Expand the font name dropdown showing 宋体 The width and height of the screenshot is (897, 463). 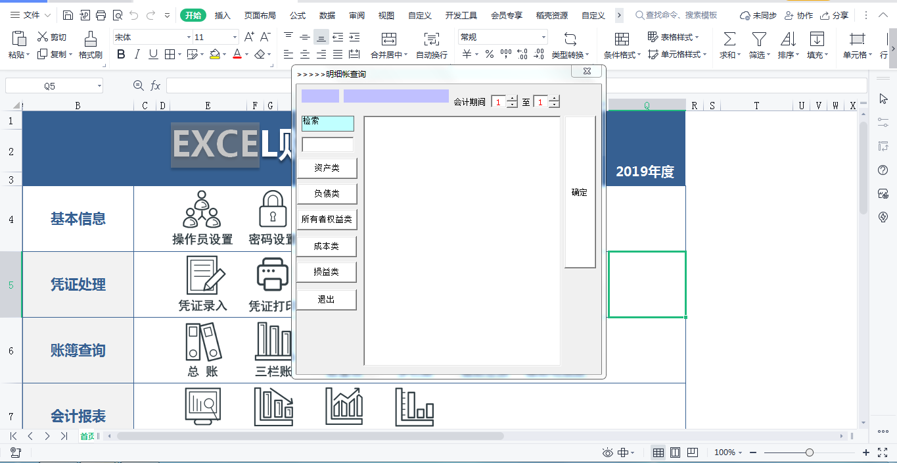coord(189,37)
